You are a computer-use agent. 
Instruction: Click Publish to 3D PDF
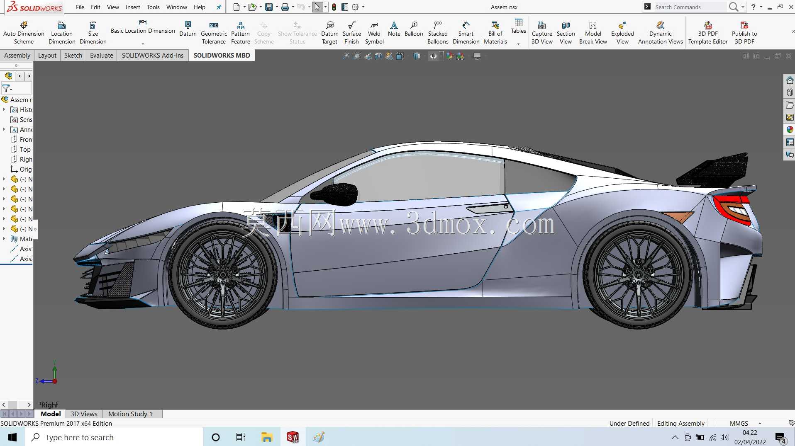point(744,33)
